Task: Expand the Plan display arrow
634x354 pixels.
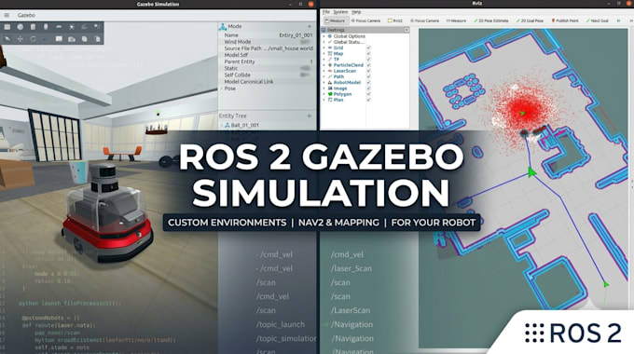Action: [x=324, y=100]
